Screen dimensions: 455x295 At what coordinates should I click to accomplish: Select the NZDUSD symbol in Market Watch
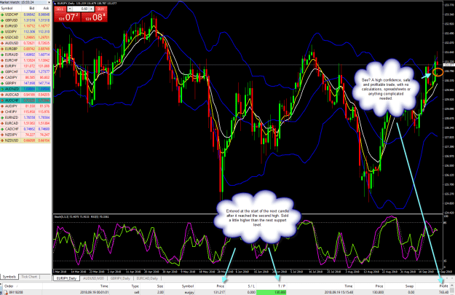pos(12,141)
